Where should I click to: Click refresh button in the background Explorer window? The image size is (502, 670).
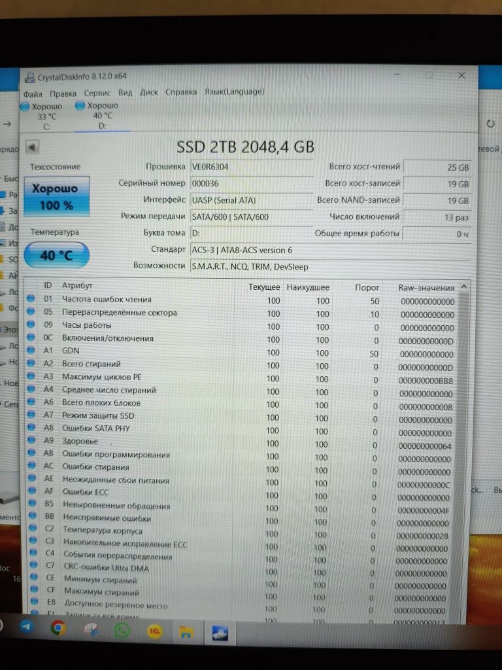(490, 124)
